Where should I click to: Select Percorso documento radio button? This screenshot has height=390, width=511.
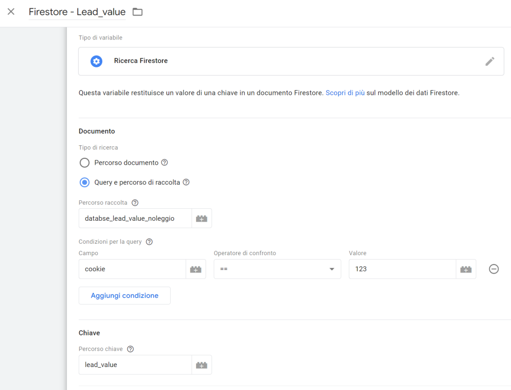85,163
